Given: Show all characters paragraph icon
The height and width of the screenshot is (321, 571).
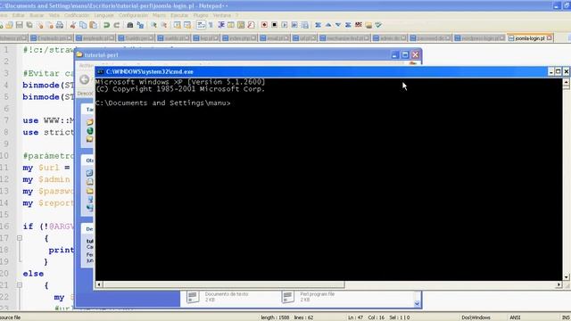Looking at the screenshot, I should click(x=211, y=25).
